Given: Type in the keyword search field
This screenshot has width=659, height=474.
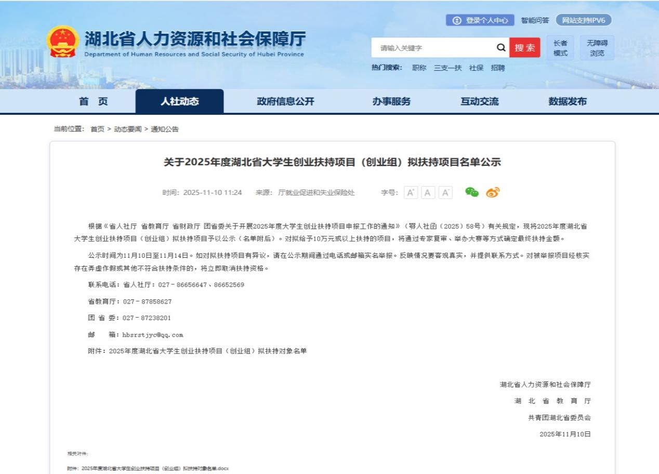Looking at the screenshot, I should point(434,48).
